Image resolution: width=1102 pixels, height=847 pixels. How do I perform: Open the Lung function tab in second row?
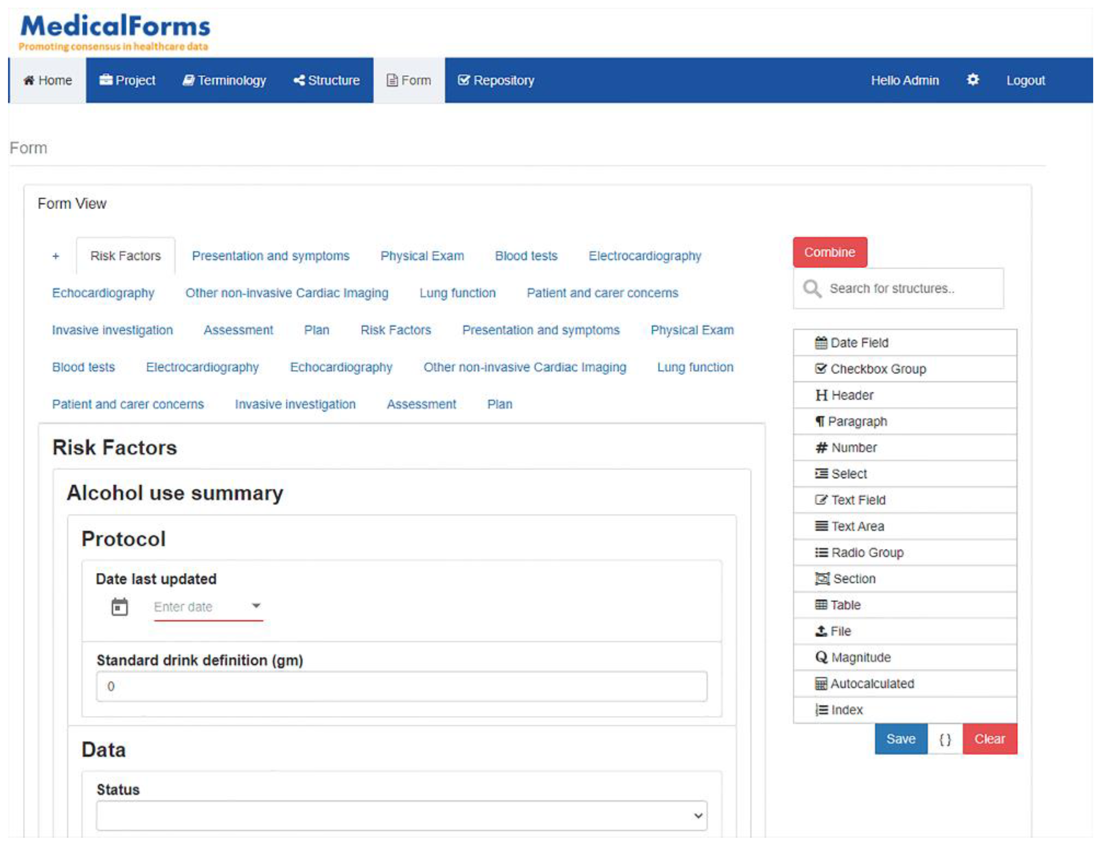tap(457, 293)
